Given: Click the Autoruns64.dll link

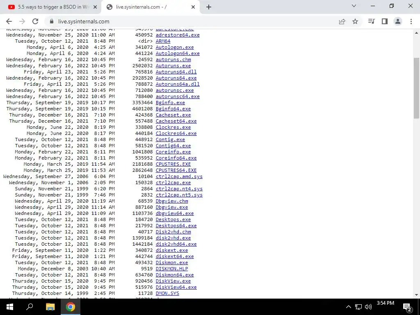Looking at the screenshot, I should (176, 72).
